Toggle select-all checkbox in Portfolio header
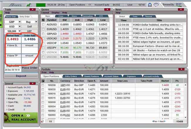Viewport: 191px width, 129px height. coord(43,81)
